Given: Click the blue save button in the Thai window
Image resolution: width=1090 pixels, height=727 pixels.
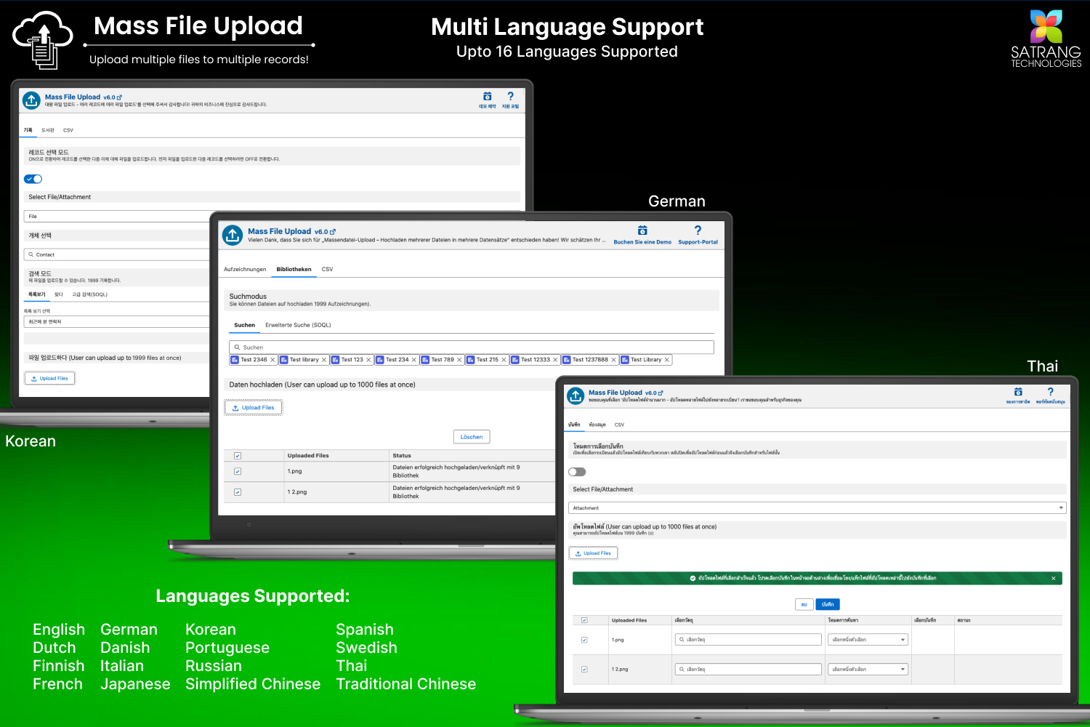Looking at the screenshot, I should pyautogui.click(x=828, y=604).
